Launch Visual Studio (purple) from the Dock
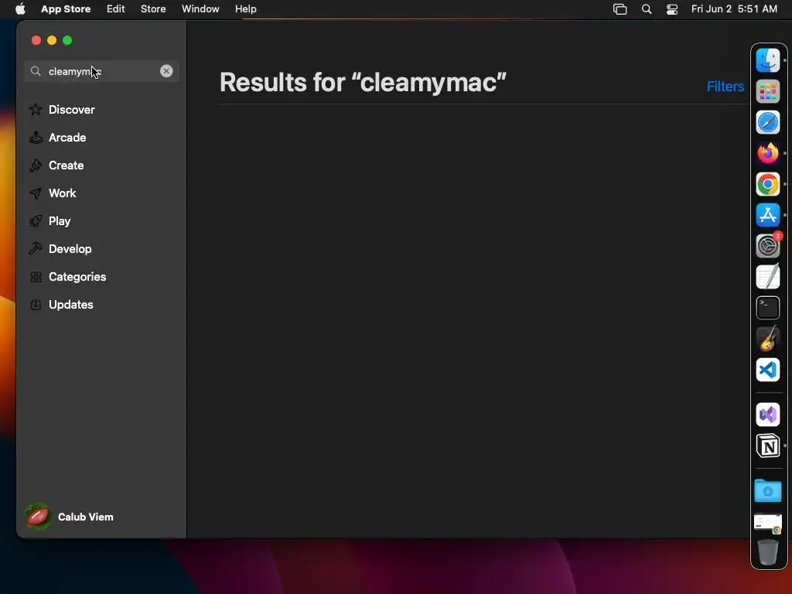The width and height of the screenshot is (792, 594). (768, 415)
